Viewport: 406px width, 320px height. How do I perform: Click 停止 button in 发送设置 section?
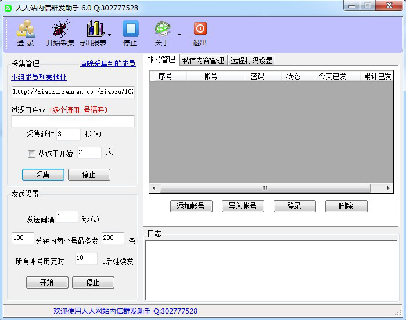93,282
